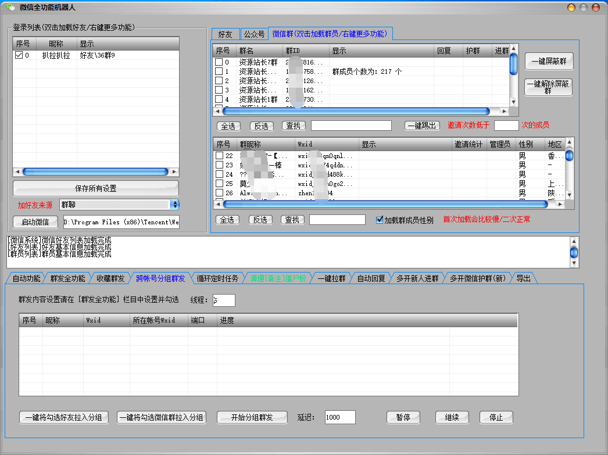The height and width of the screenshot is (455, 608).
Task: Click 一键屏蔽群 button
Action: pyautogui.click(x=549, y=61)
